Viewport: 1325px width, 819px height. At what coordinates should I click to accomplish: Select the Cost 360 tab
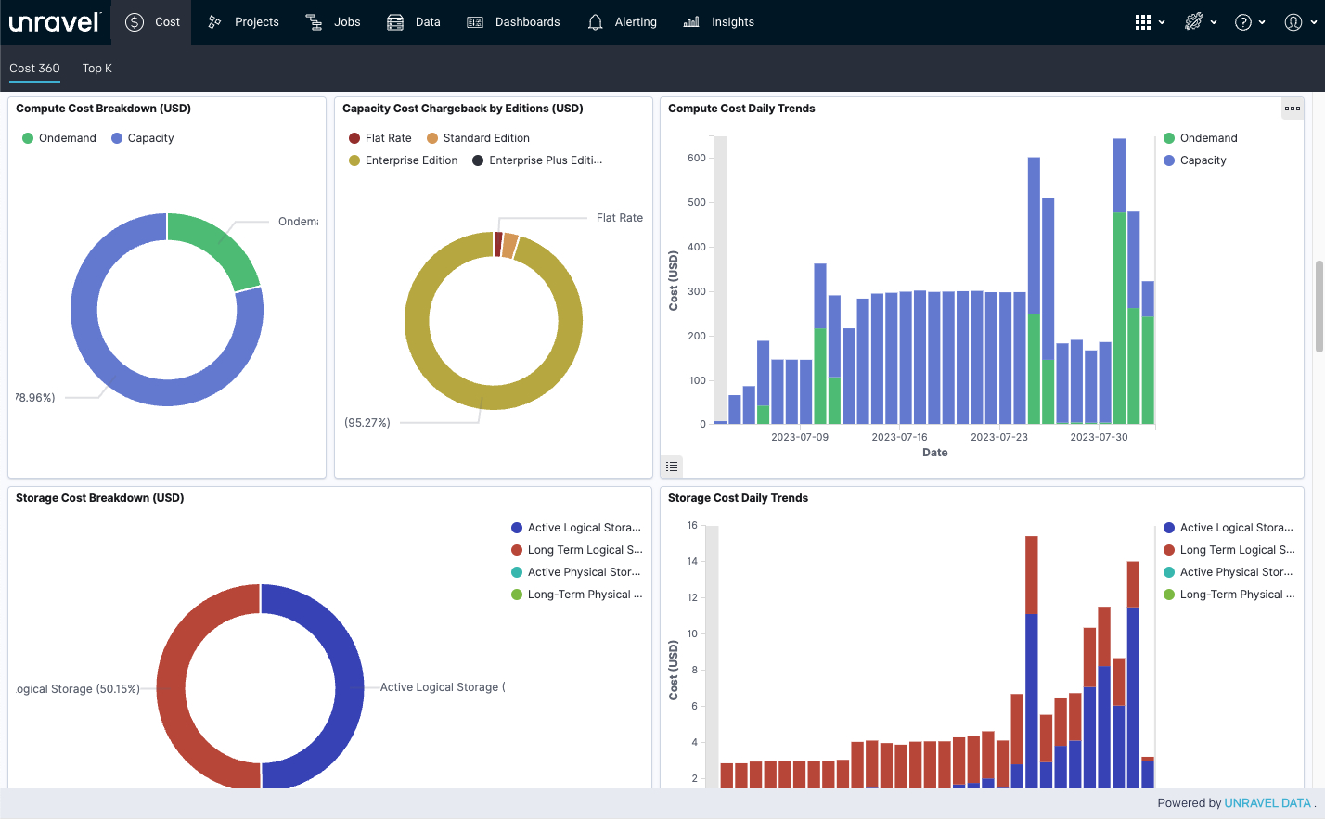34,69
